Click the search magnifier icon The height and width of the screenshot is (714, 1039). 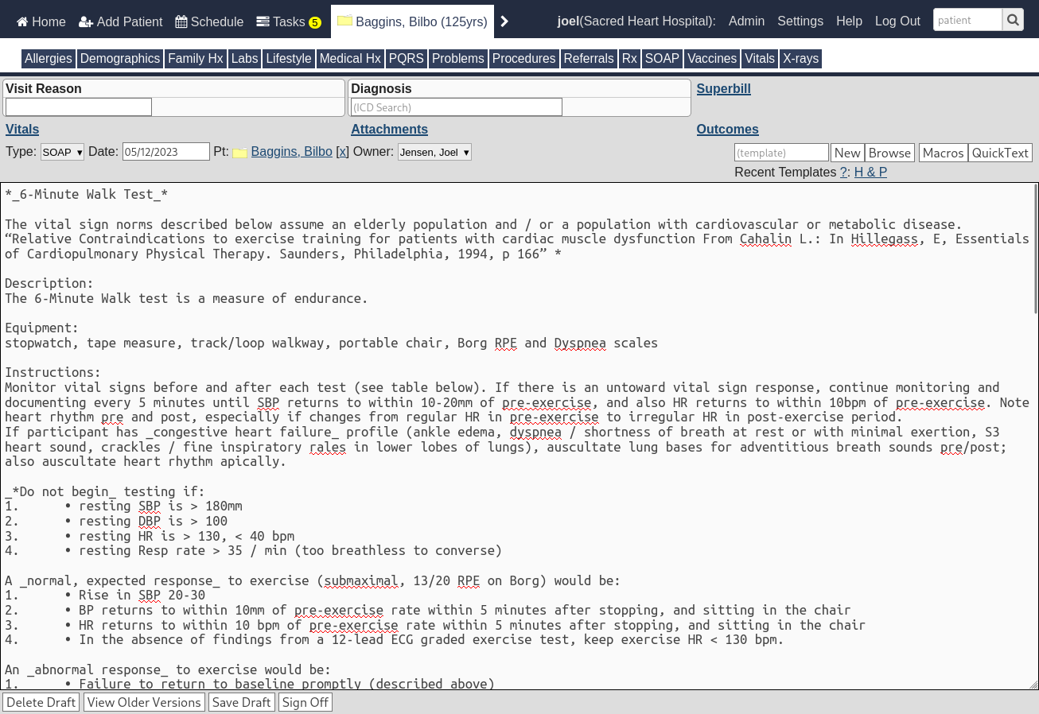(1013, 20)
